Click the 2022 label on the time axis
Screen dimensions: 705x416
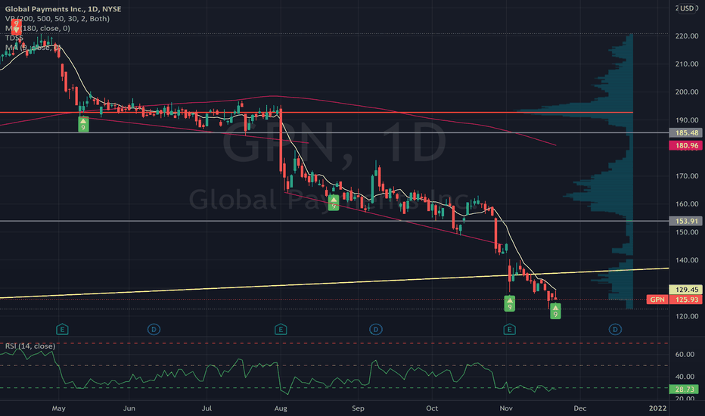[657, 408]
